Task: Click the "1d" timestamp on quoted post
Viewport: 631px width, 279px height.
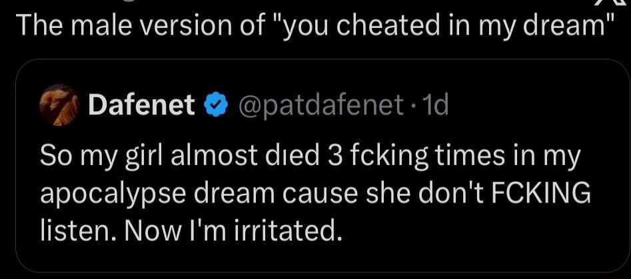Action: tap(436, 105)
